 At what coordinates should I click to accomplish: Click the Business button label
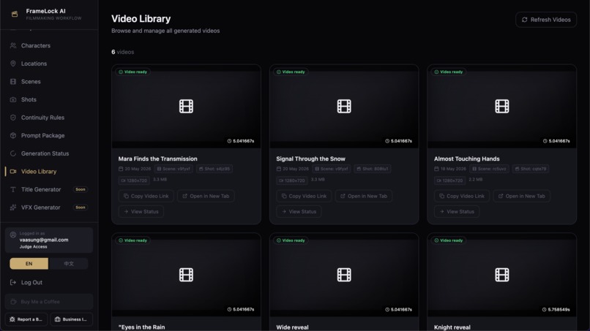[75, 319]
